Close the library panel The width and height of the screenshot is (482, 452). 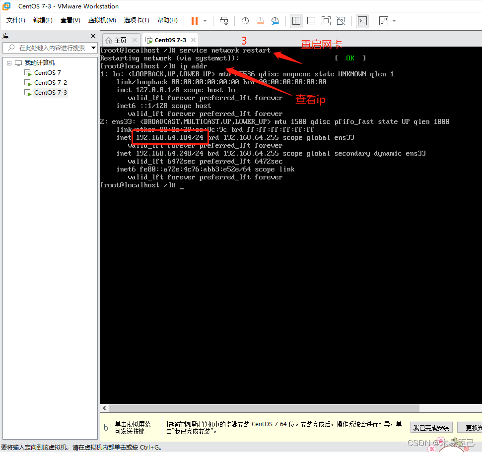tap(93, 36)
